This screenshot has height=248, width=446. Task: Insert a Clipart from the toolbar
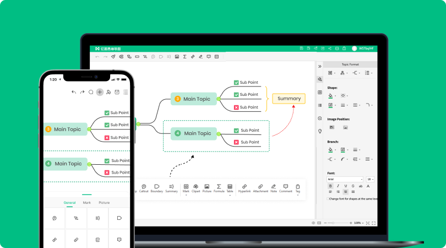195,187
